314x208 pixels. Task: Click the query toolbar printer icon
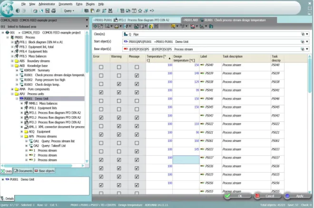[117, 26]
